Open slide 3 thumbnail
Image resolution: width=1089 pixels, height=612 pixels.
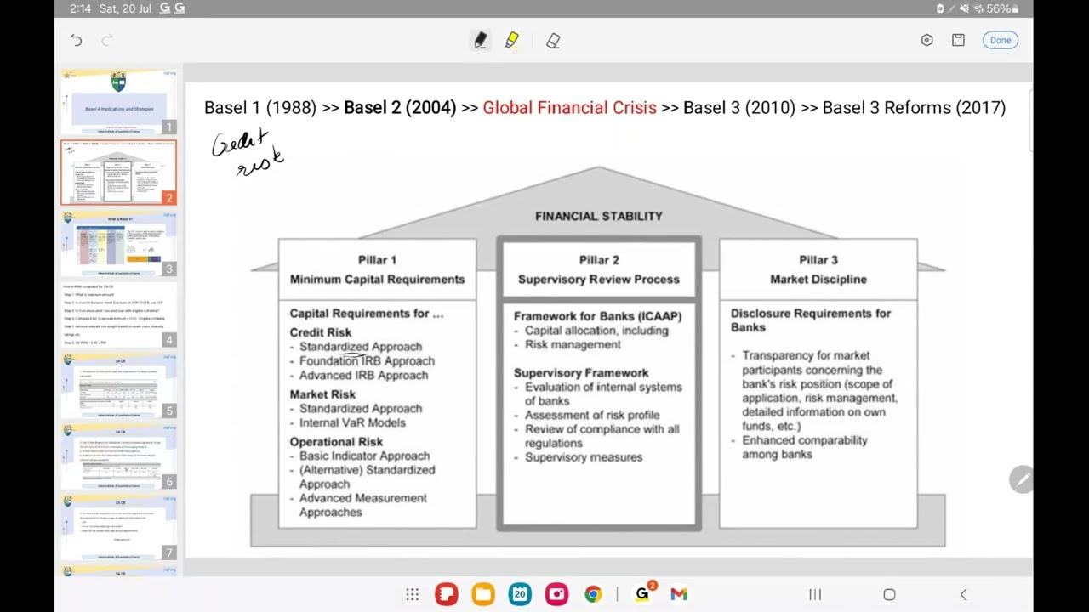point(119,244)
